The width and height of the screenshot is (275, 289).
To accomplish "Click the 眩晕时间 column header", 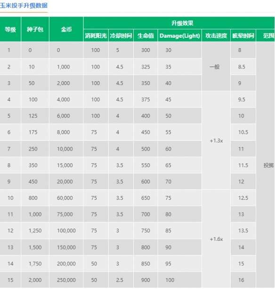I will coord(243,35).
